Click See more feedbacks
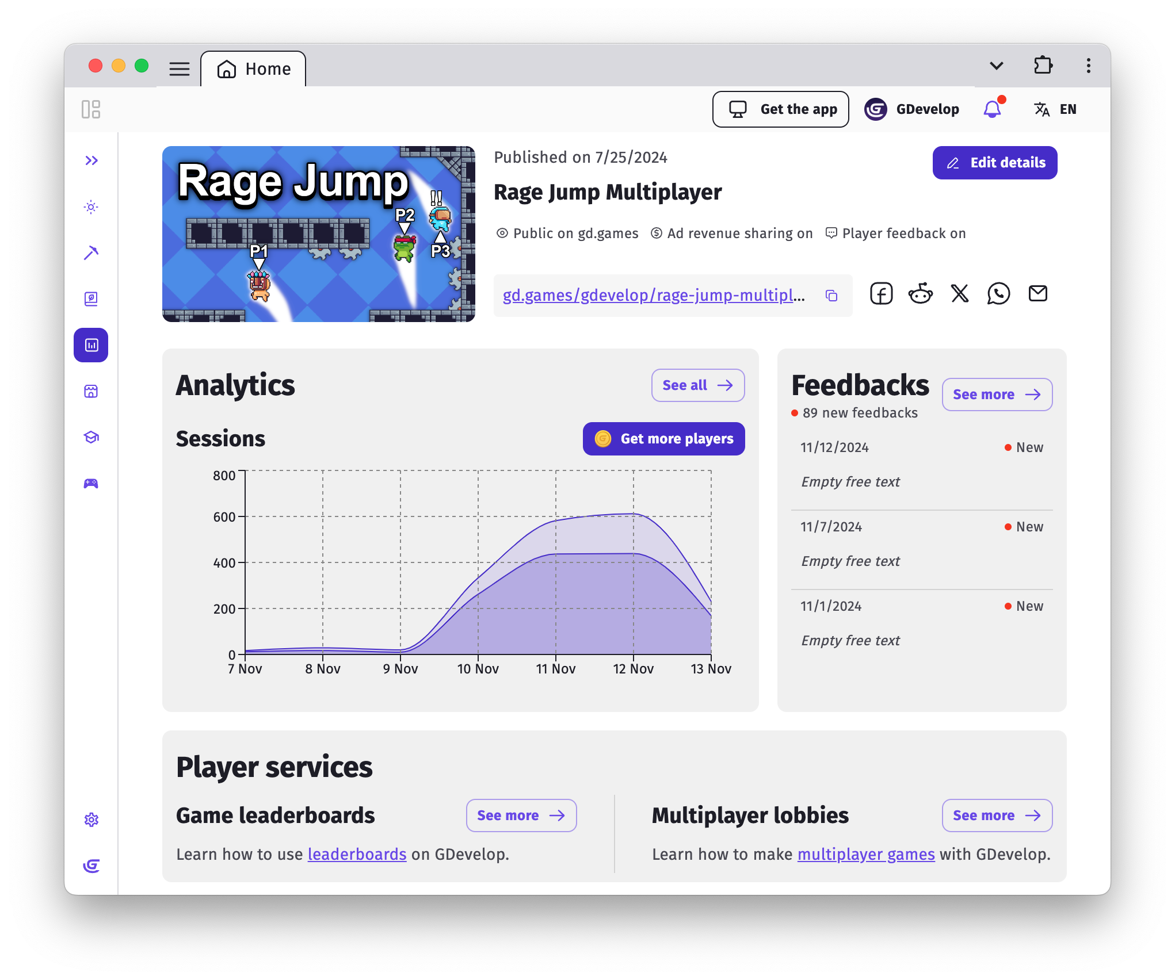This screenshot has height=980, width=1175. [997, 395]
